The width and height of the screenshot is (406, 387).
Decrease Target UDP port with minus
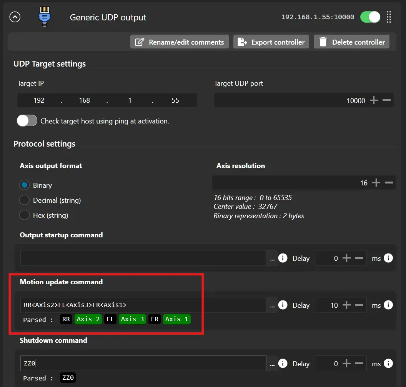tap(386, 100)
